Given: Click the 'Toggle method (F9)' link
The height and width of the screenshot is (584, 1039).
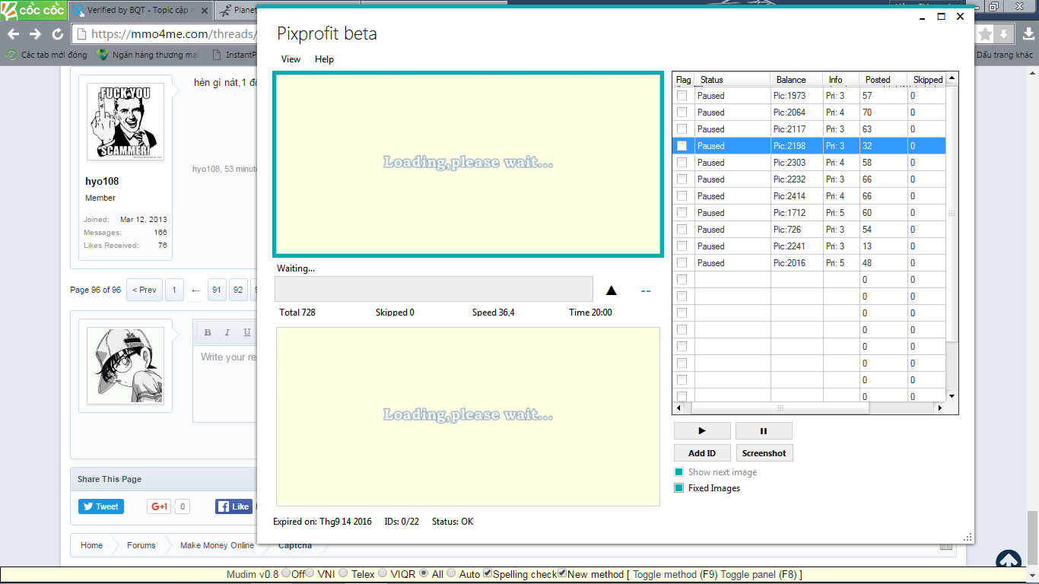Looking at the screenshot, I should [675, 574].
